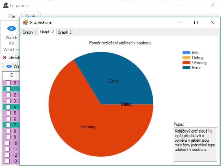The width and height of the screenshot is (221, 166).
Task: Close the GraphsForm window
Action: (x=212, y=22)
